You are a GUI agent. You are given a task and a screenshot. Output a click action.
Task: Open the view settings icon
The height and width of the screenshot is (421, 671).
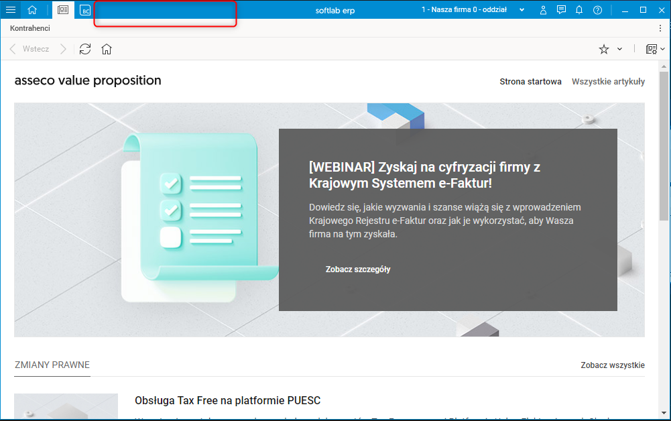[652, 49]
